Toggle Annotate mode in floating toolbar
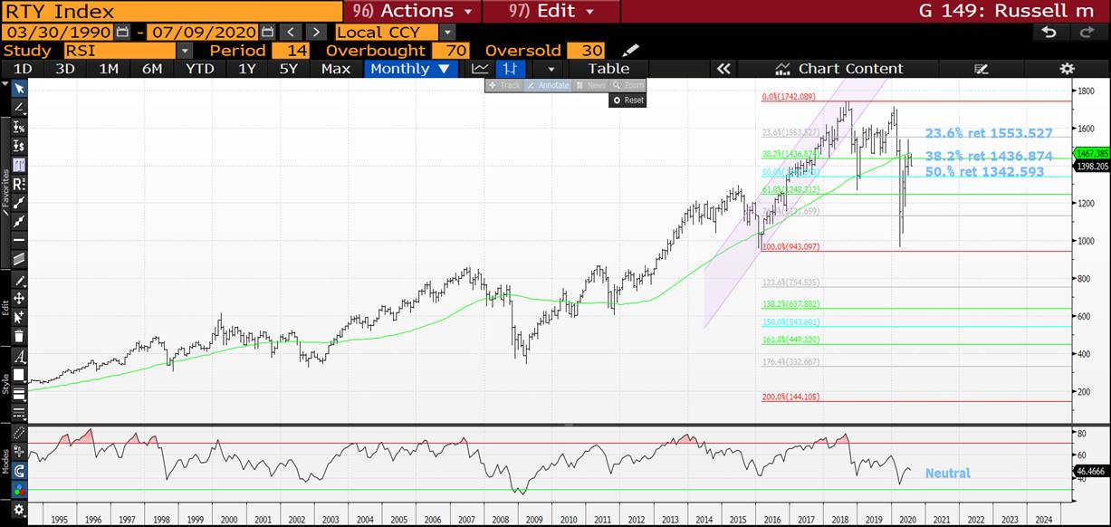This screenshot has width=1111, height=527. click(x=548, y=85)
